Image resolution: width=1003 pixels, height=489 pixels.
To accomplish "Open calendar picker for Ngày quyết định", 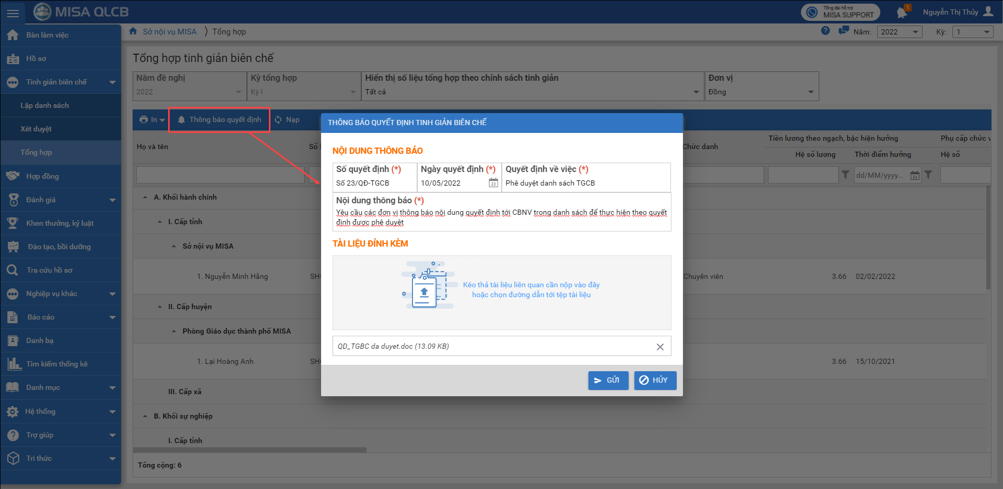I will coord(493,183).
